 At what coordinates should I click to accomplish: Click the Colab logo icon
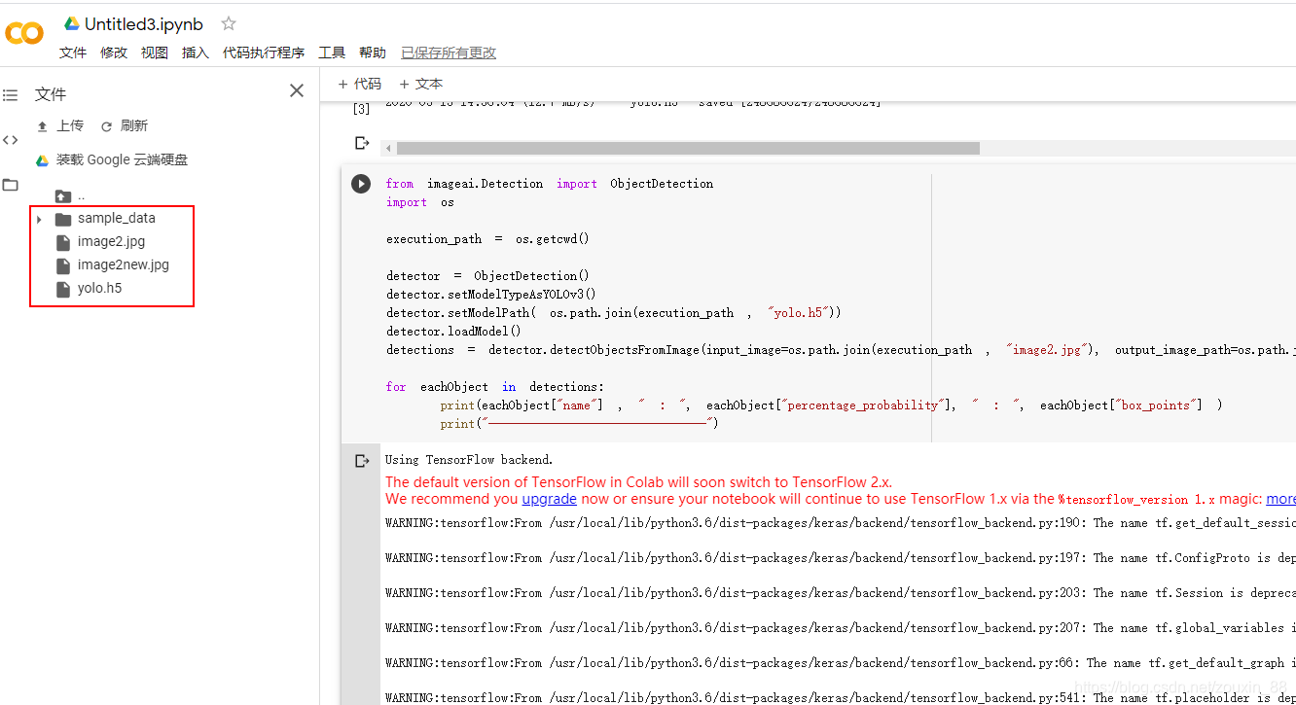pos(24,32)
